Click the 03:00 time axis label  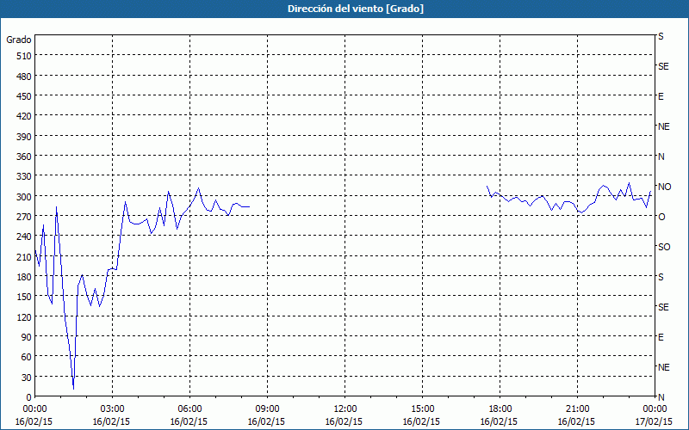(112, 409)
